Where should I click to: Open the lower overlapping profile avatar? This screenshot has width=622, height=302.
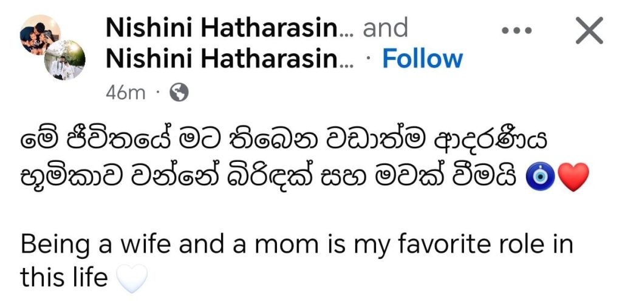[64, 60]
